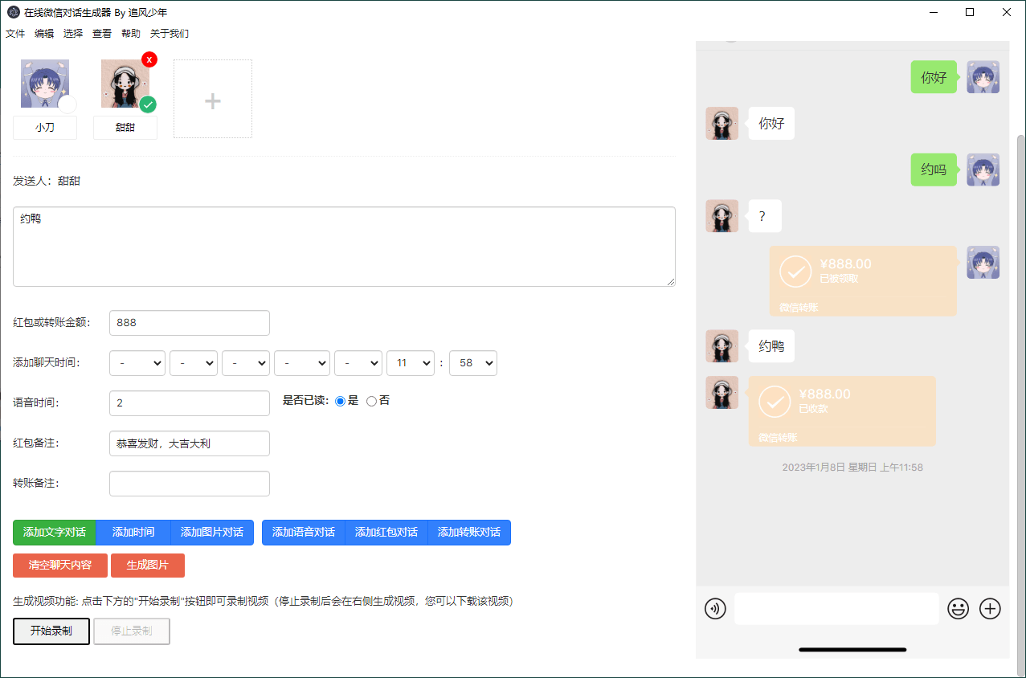Click 小刀's avatar thumbnail

45,83
